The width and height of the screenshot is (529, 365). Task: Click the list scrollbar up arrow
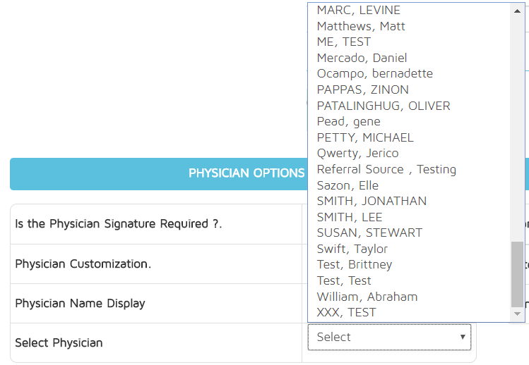(518, 9)
